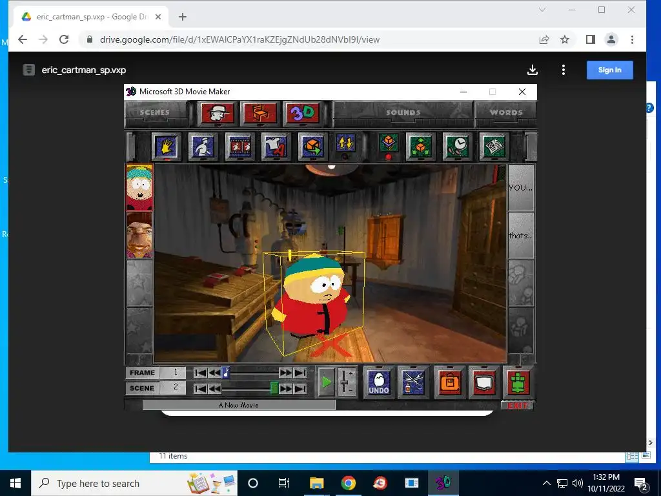The height and width of the screenshot is (496, 661).
Task: Open Chrome profile avatar
Action: tap(611, 39)
